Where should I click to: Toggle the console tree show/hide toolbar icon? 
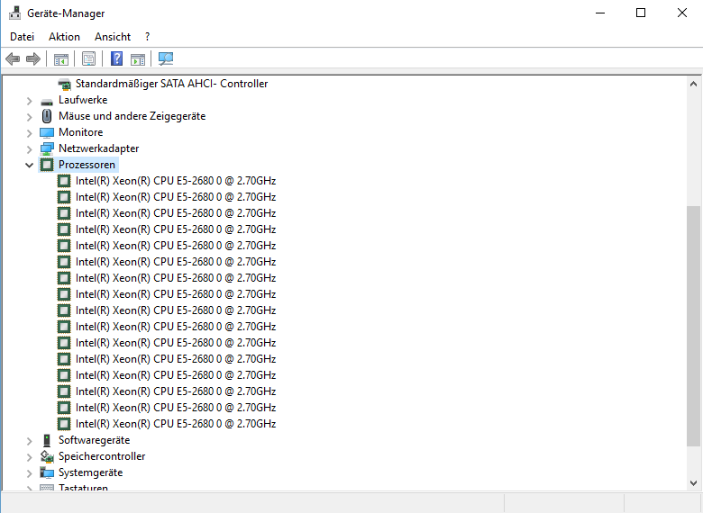pyautogui.click(x=61, y=58)
